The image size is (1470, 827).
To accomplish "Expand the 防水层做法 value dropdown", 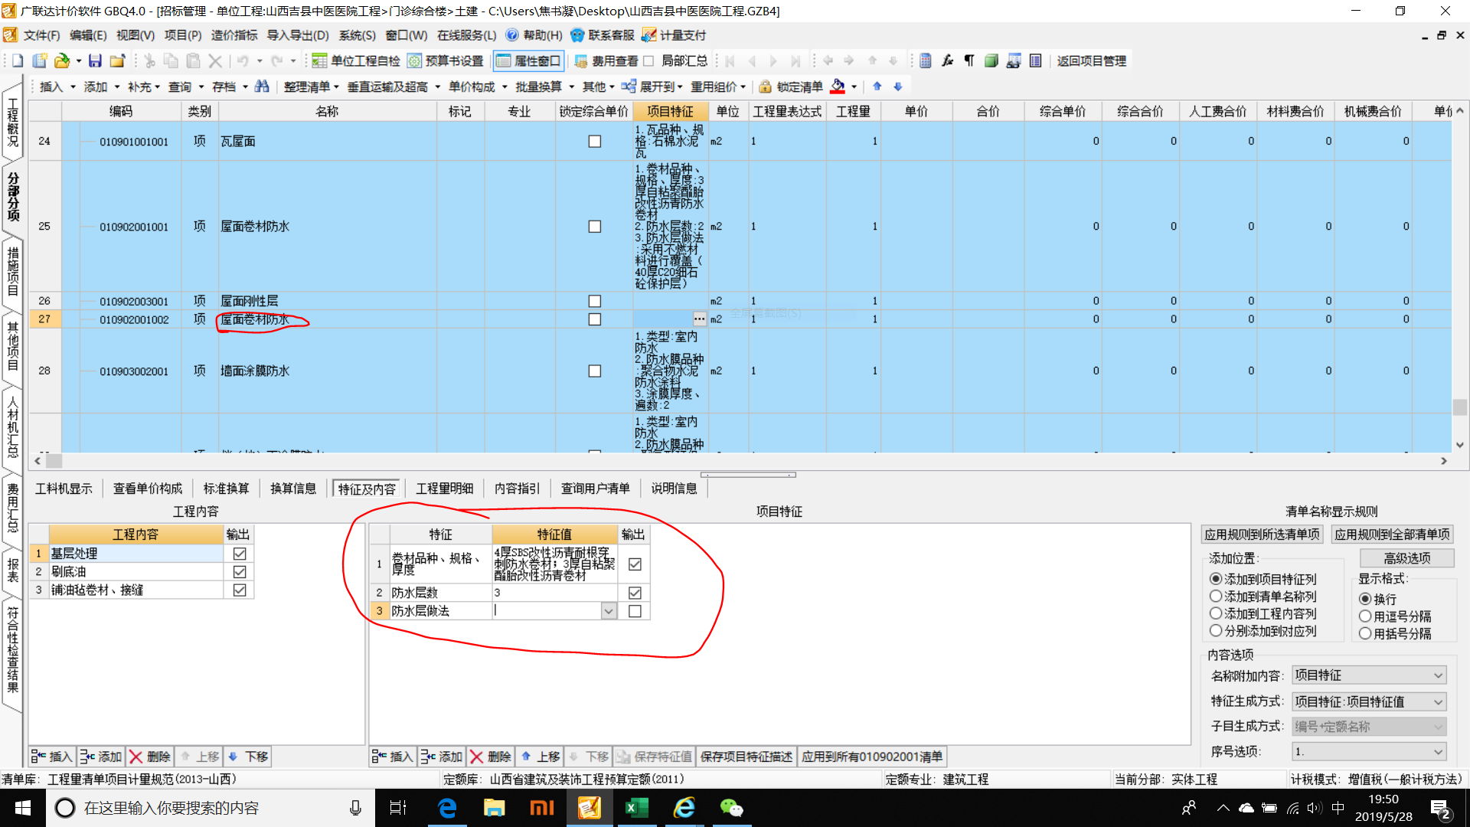I will [x=609, y=611].
